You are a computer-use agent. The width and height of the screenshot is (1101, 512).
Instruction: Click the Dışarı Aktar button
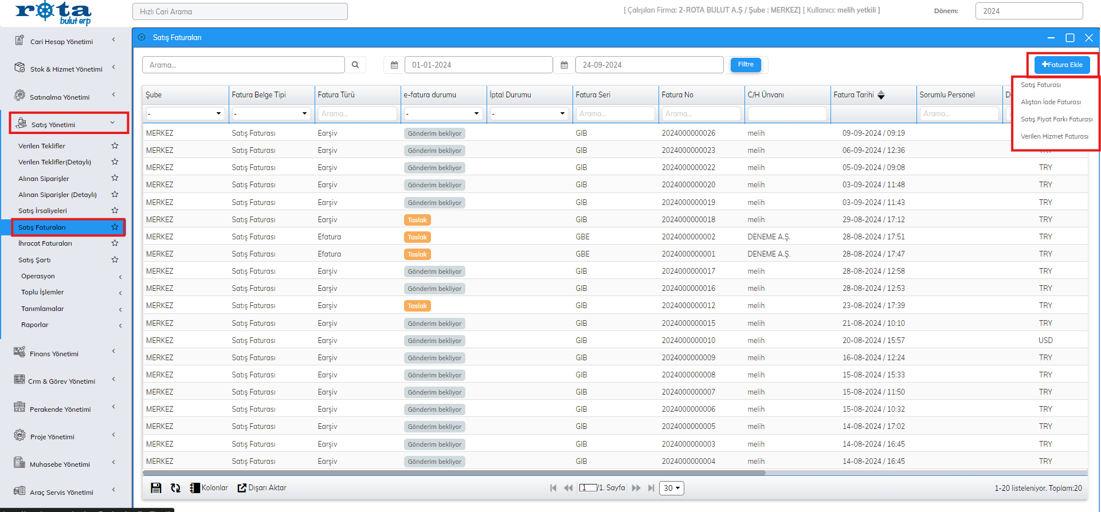[x=262, y=488]
